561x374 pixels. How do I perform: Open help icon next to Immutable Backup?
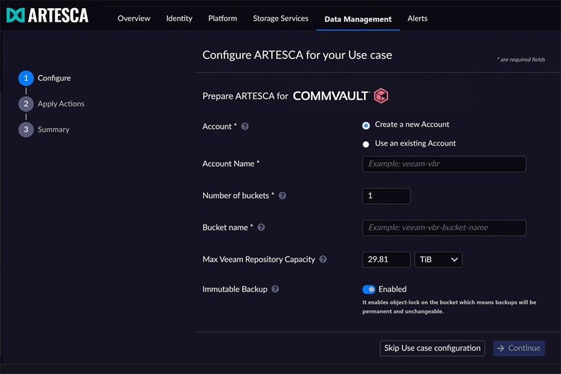coord(275,289)
